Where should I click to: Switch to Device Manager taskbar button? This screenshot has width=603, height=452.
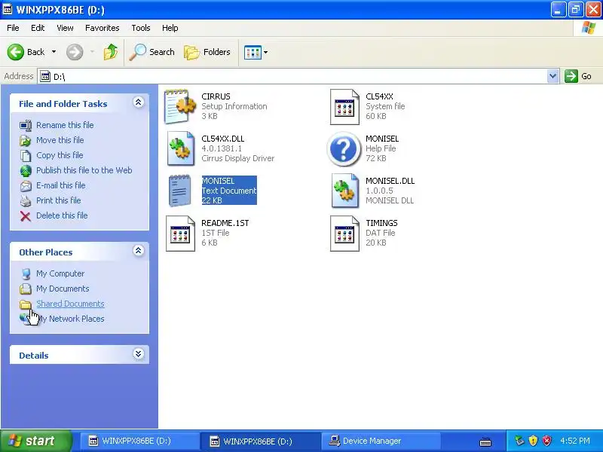click(x=381, y=441)
